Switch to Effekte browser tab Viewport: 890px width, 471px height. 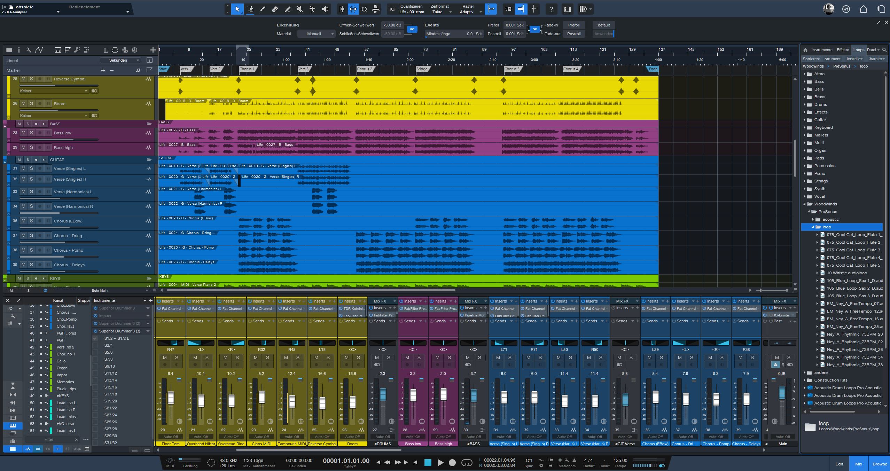[843, 50]
